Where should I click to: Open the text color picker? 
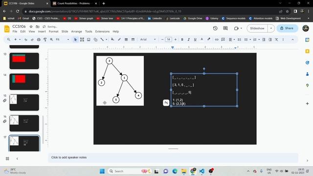click(202, 40)
